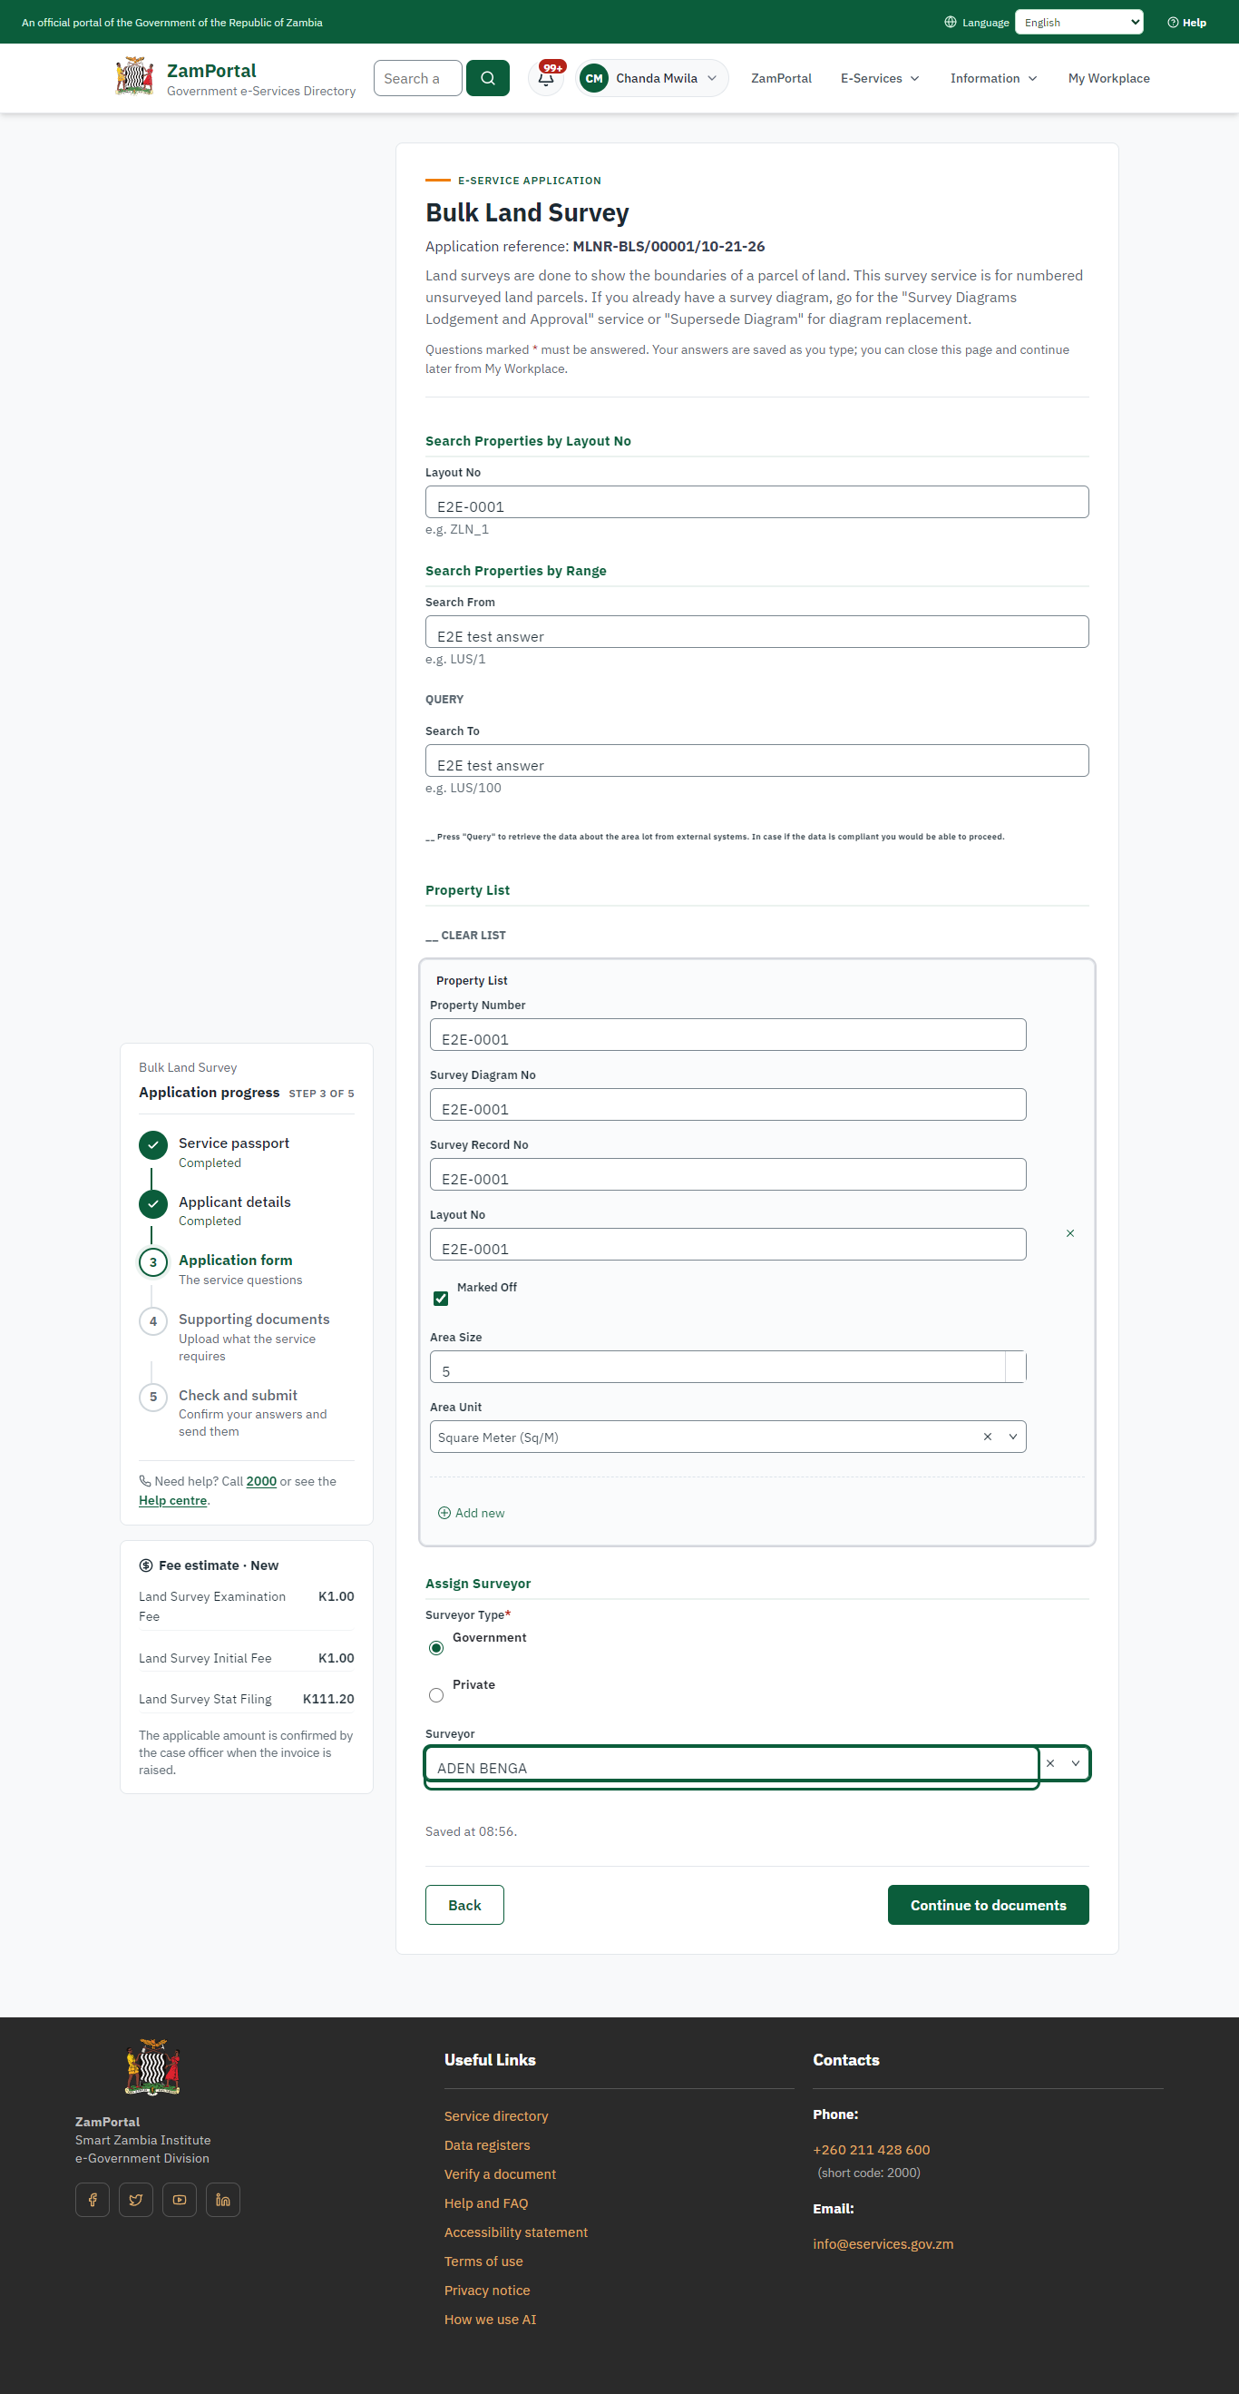
Task: Select the Government surveyor type
Action: click(436, 1648)
